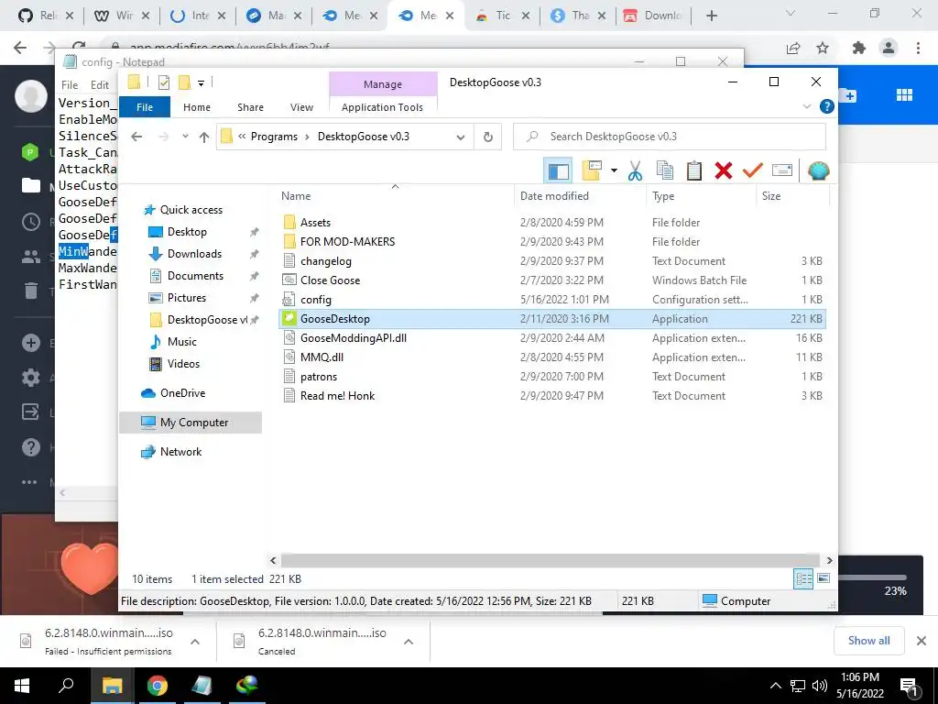
Task: Open recent locations dropdown in Explorer
Action: tap(185, 137)
